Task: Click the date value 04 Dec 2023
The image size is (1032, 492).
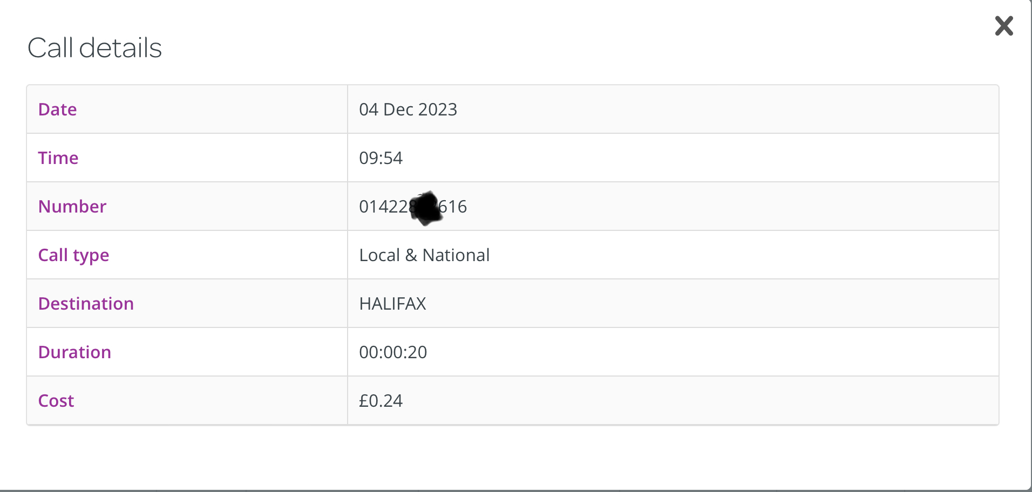Action: click(408, 110)
